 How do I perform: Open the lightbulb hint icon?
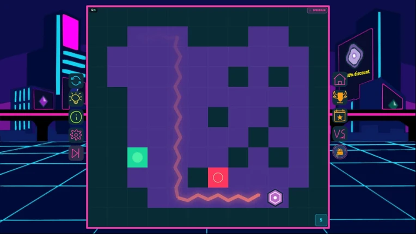coord(76,98)
